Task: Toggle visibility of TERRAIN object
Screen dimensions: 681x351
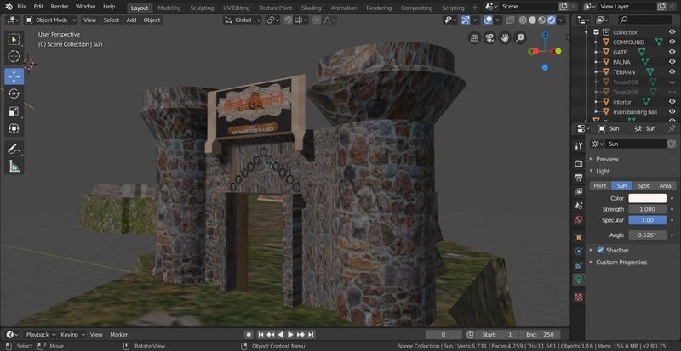Action: [x=670, y=72]
